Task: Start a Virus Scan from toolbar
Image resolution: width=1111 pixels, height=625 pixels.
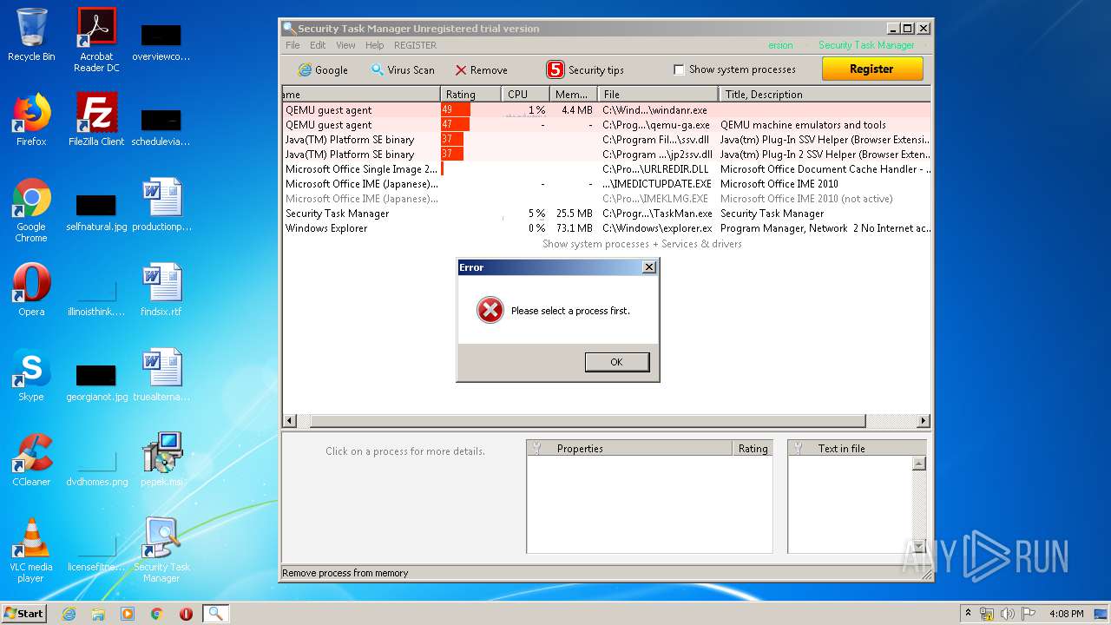Action: pos(402,70)
